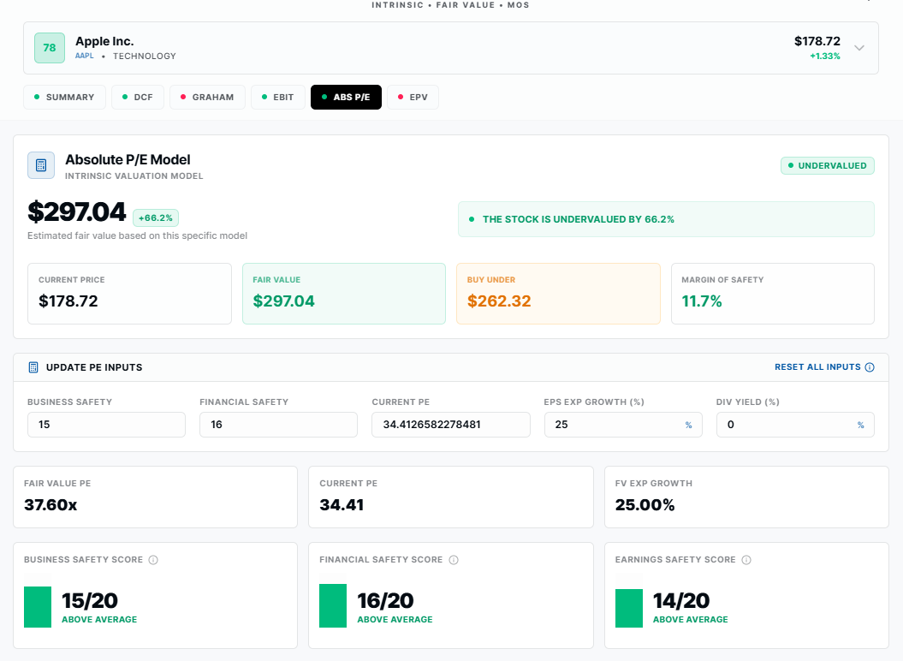The height and width of the screenshot is (661, 903).
Task: Click the 'The stock is undervalued by 66.2%' banner
Action: click(x=666, y=219)
